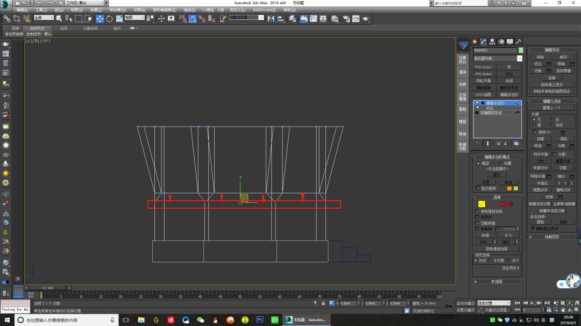
Task: Click the Unlink Selection icon
Action: [16, 18]
